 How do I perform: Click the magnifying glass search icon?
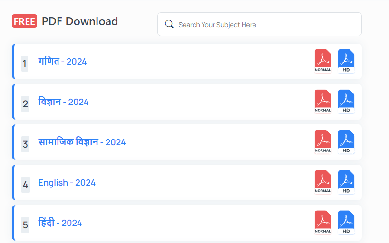coord(169,24)
